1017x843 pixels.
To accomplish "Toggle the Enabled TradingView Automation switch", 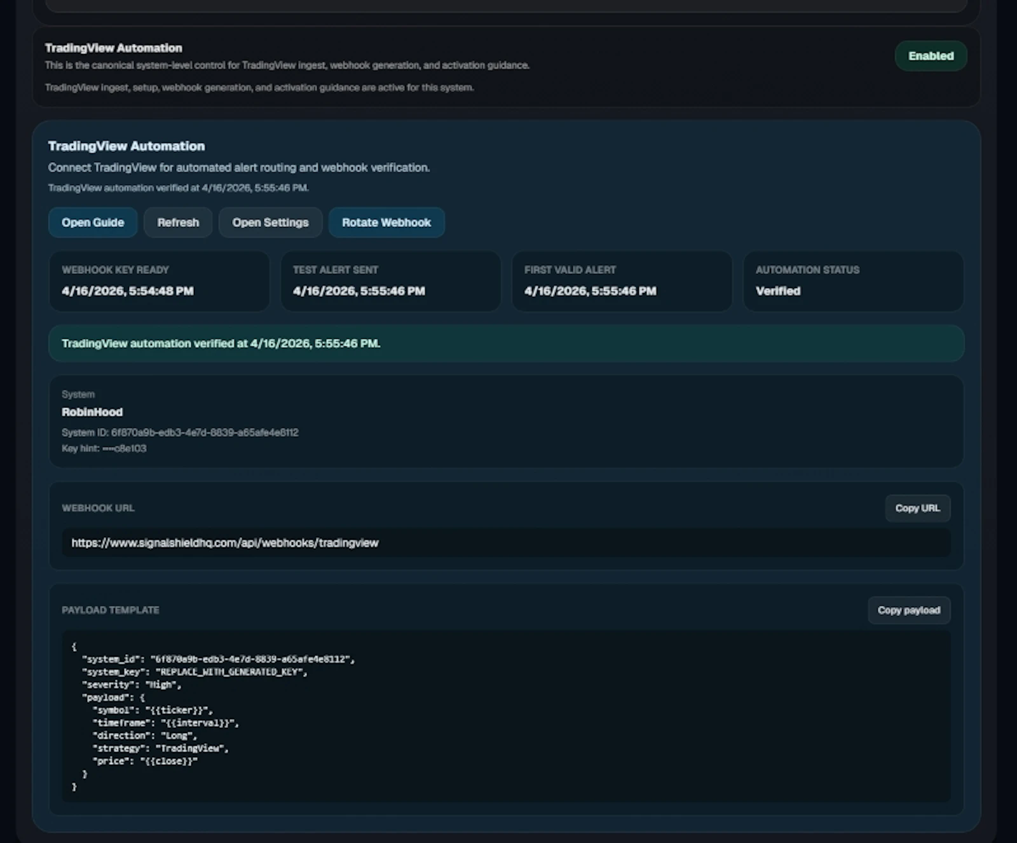I will (x=931, y=56).
